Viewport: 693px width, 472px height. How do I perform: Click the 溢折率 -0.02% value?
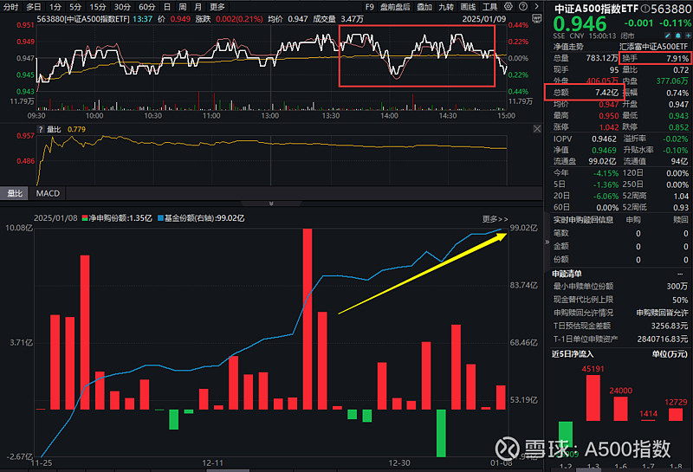(x=676, y=139)
